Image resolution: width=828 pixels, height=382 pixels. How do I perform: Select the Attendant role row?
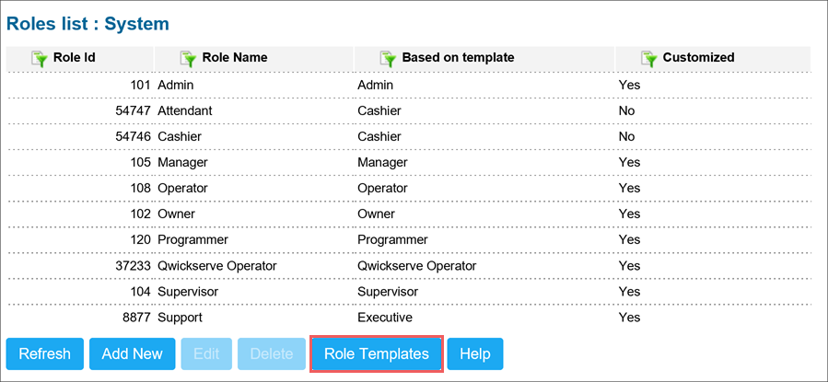(408, 110)
